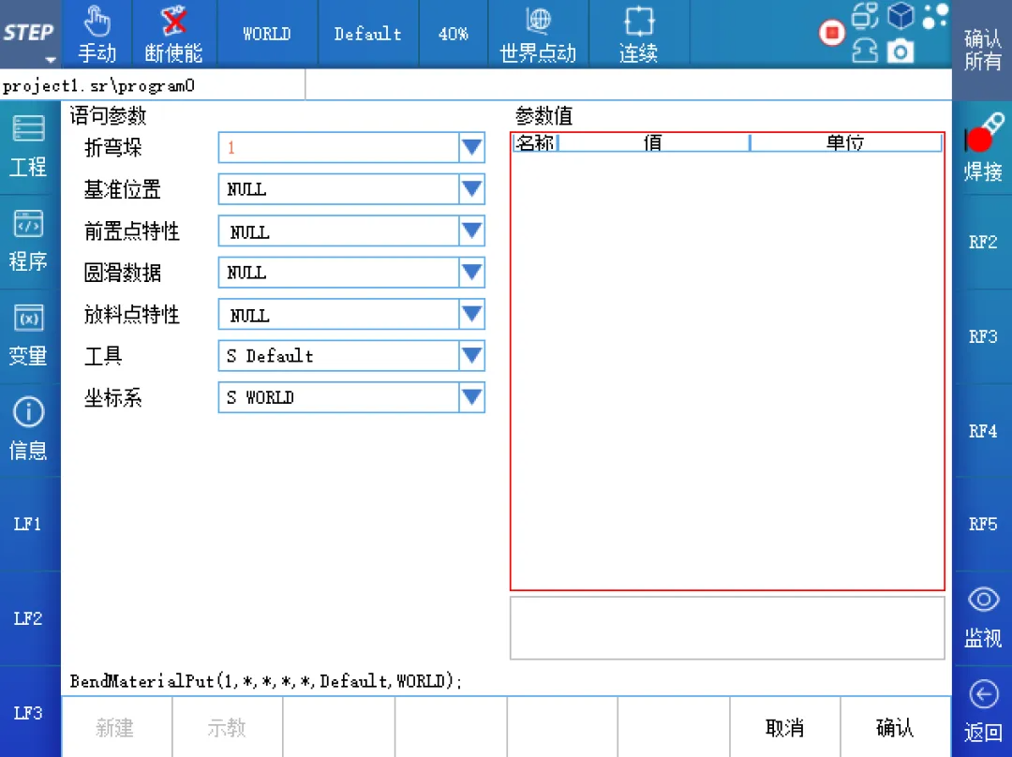Click the camera screenshot icon
This screenshot has width=1012, height=757.
point(900,52)
